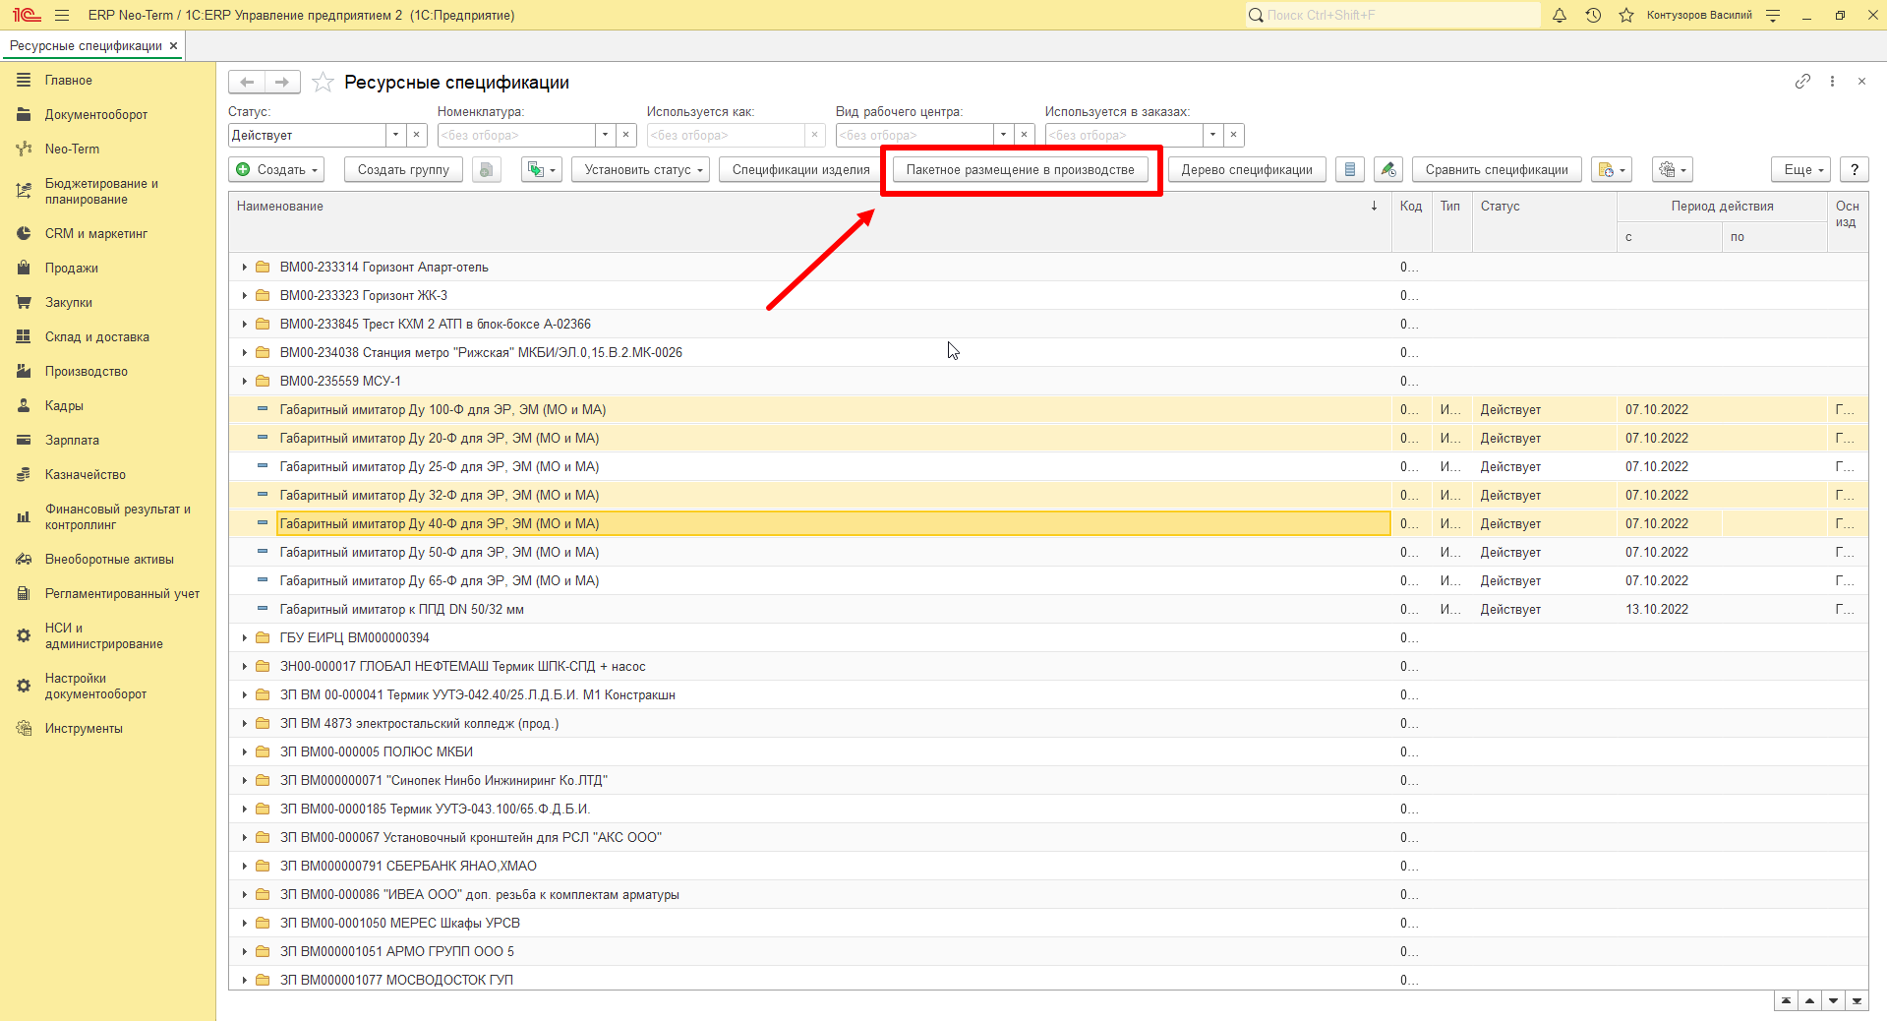Expand folder ЗП ВМ00-000005 ПОЛЮС МКБИ
The width and height of the screenshot is (1887, 1021).
tap(245, 752)
